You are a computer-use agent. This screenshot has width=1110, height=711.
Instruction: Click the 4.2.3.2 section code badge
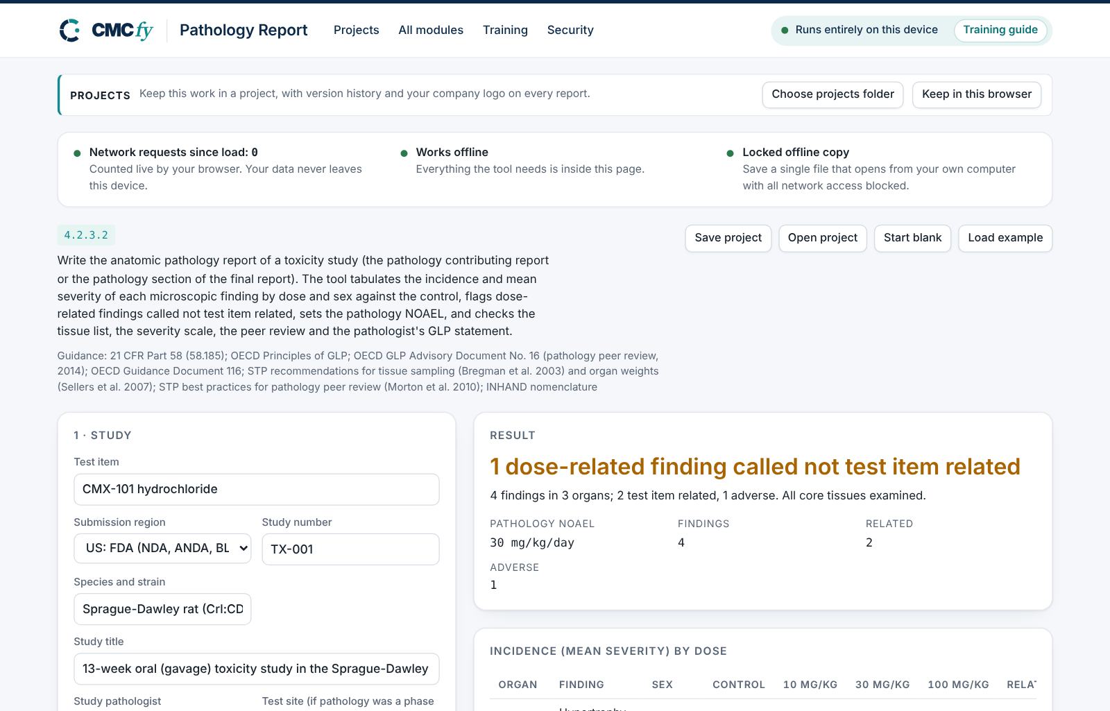point(86,235)
